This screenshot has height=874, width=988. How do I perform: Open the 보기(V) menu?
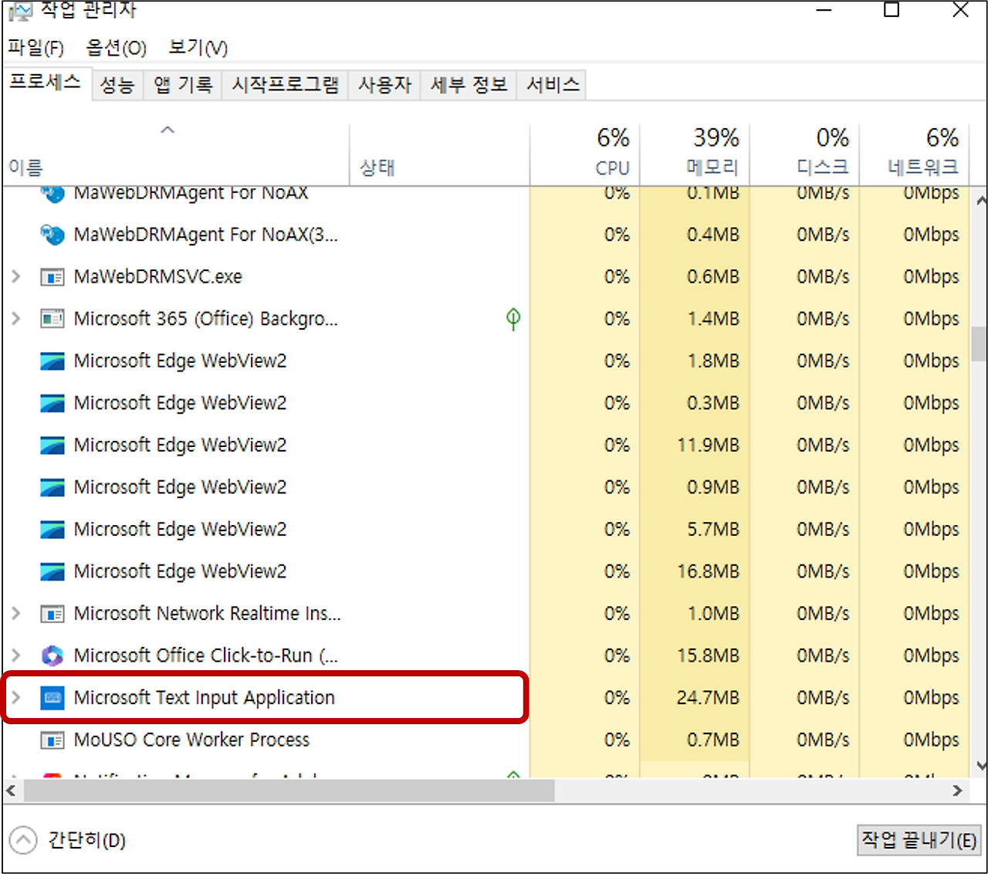pyautogui.click(x=198, y=48)
